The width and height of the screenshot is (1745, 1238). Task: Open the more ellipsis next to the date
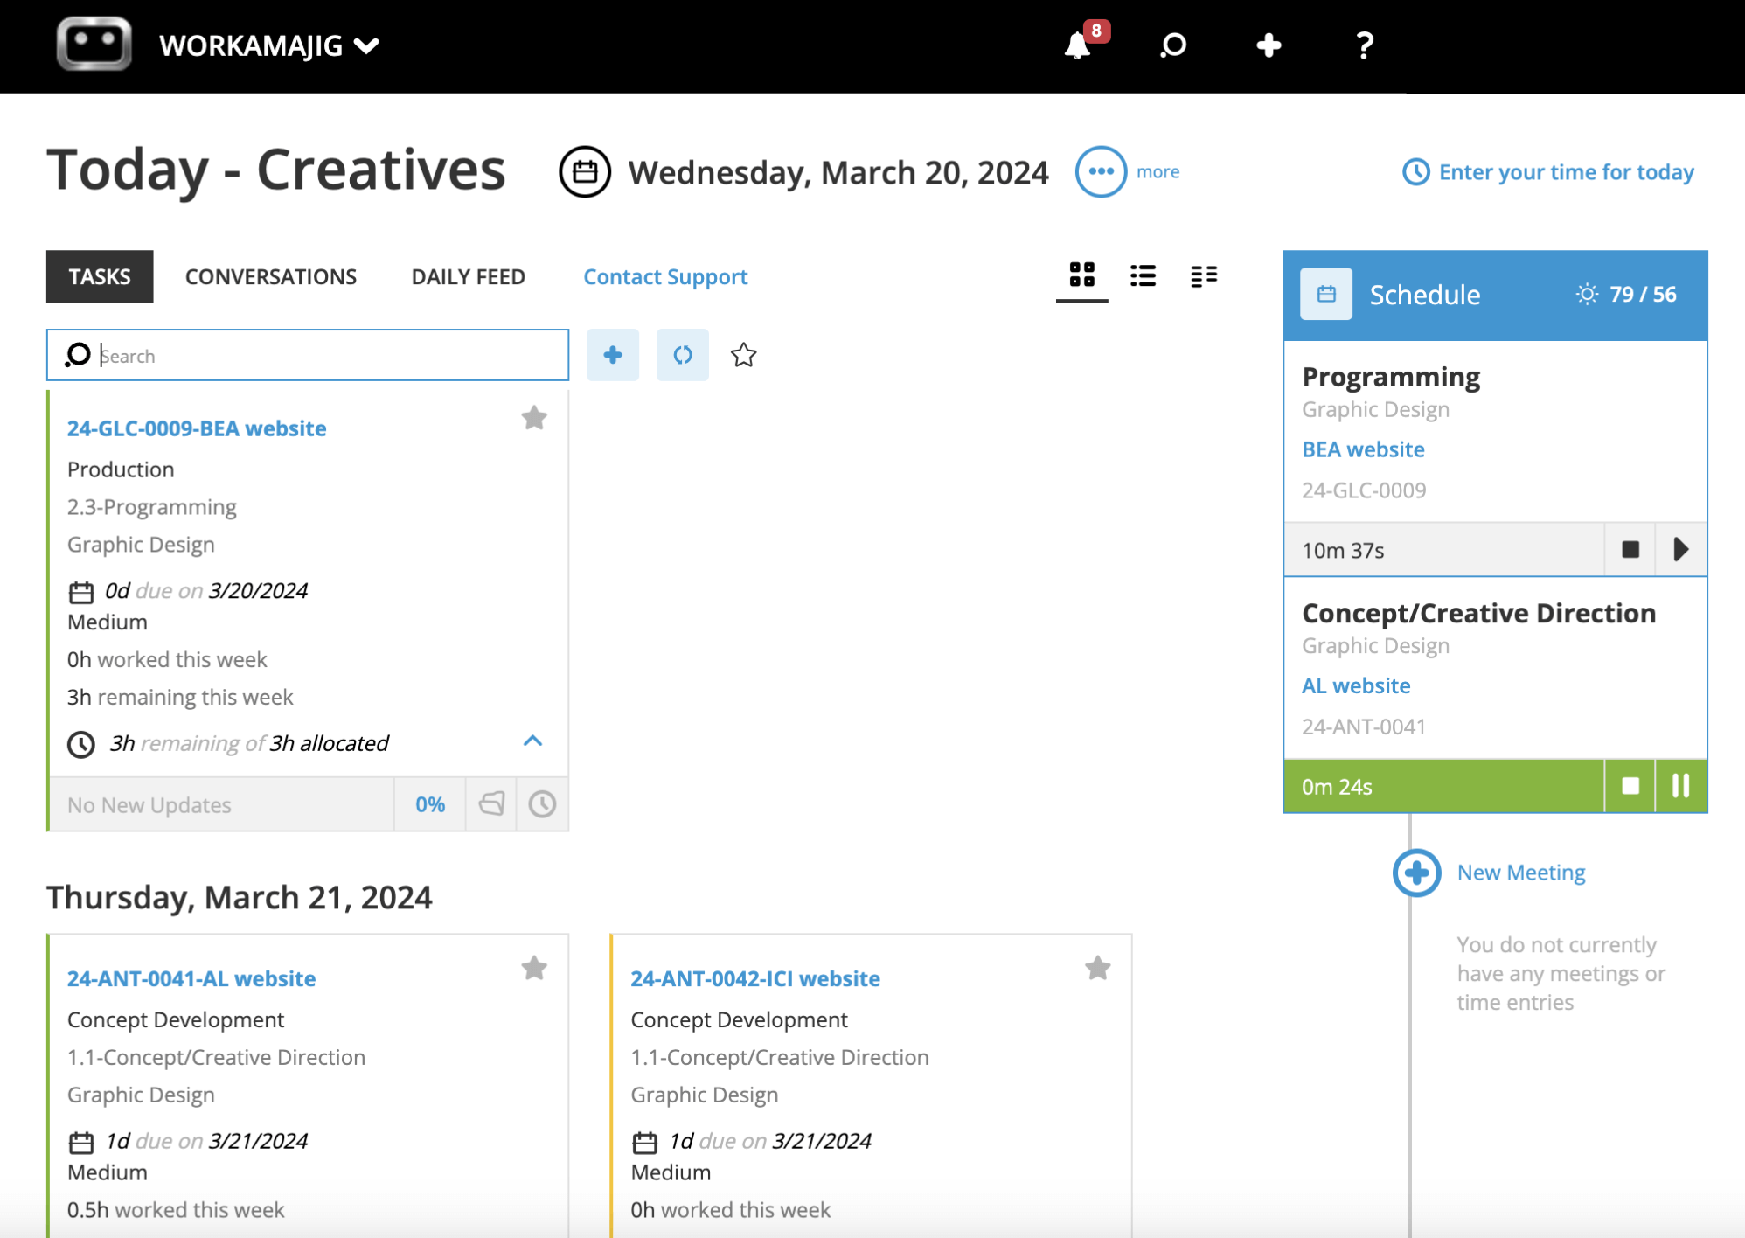pyautogui.click(x=1102, y=171)
